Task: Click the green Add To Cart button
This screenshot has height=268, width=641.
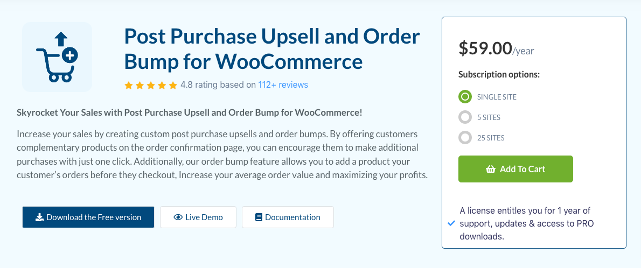Action: (515, 169)
